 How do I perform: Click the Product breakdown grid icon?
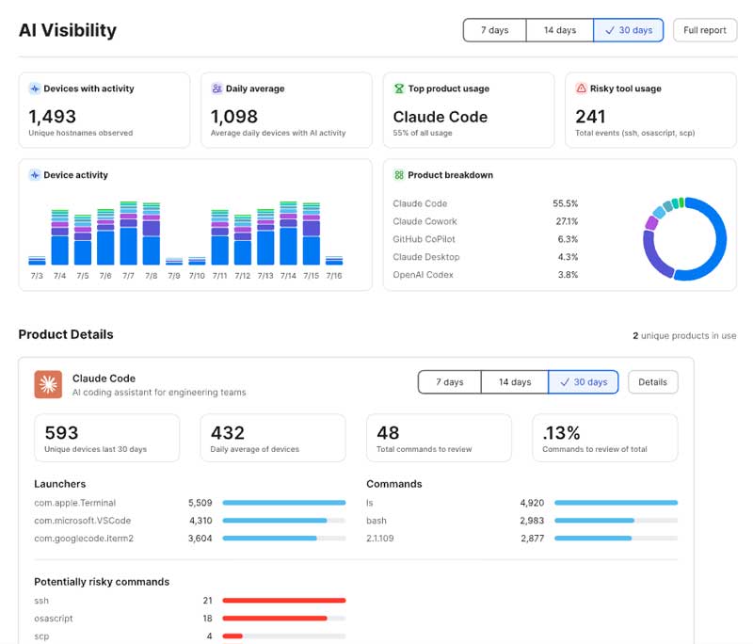pos(399,175)
